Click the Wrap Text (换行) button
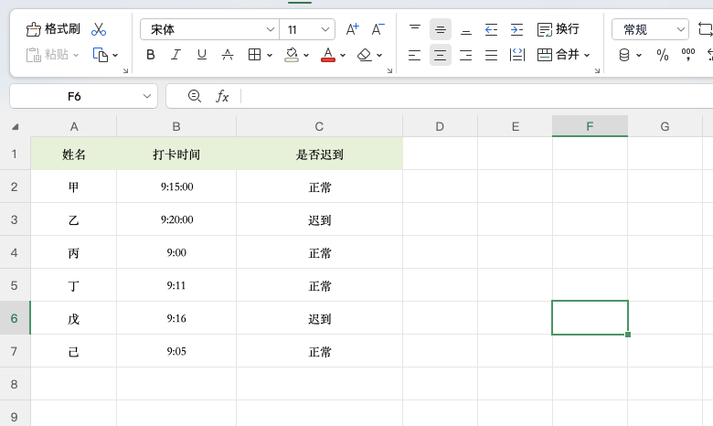The image size is (713, 426). (x=559, y=29)
